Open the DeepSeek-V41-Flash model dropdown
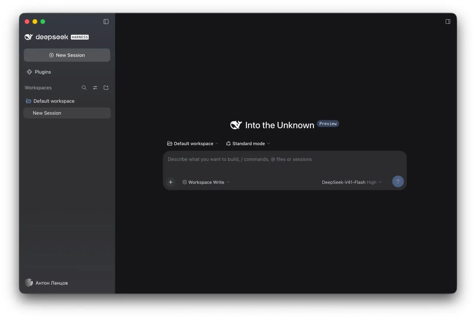Viewport: 476px width, 319px height. click(352, 182)
